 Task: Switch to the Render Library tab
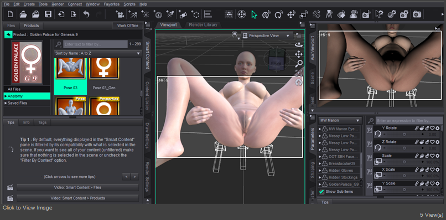click(203, 25)
